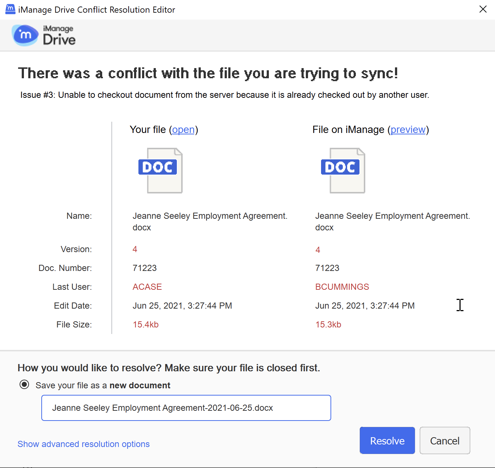
Task: Click 'How you would like to resolve?' prompt
Action: (169, 368)
